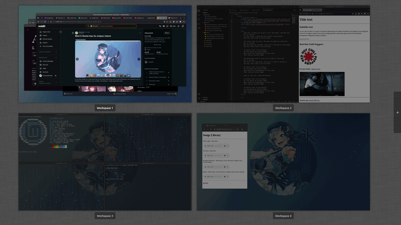
Task: Collapse the "Jogos no Reddit" section chevron
Action: [x=56, y=52]
